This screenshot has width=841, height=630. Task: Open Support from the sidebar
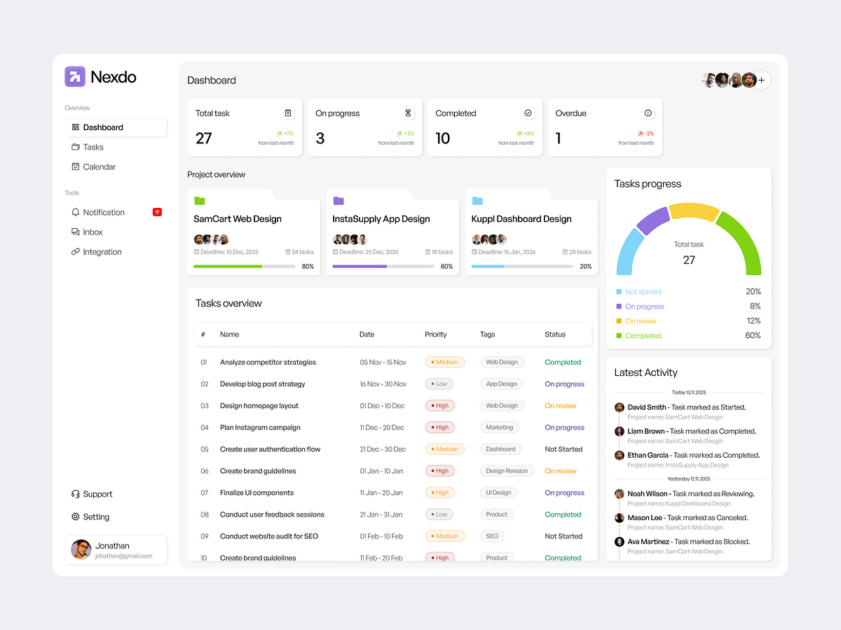pyautogui.click(x=92, y=494)
